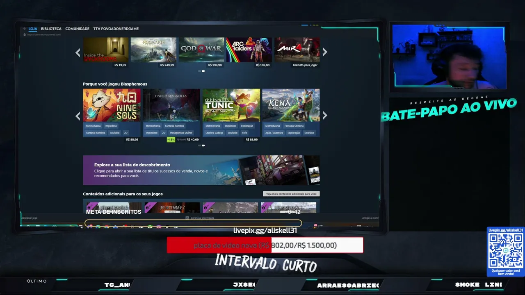Open the Inside the Backrooms game capsule
The height and width of the screenshot is (295, 525).
tap(106, 50)
